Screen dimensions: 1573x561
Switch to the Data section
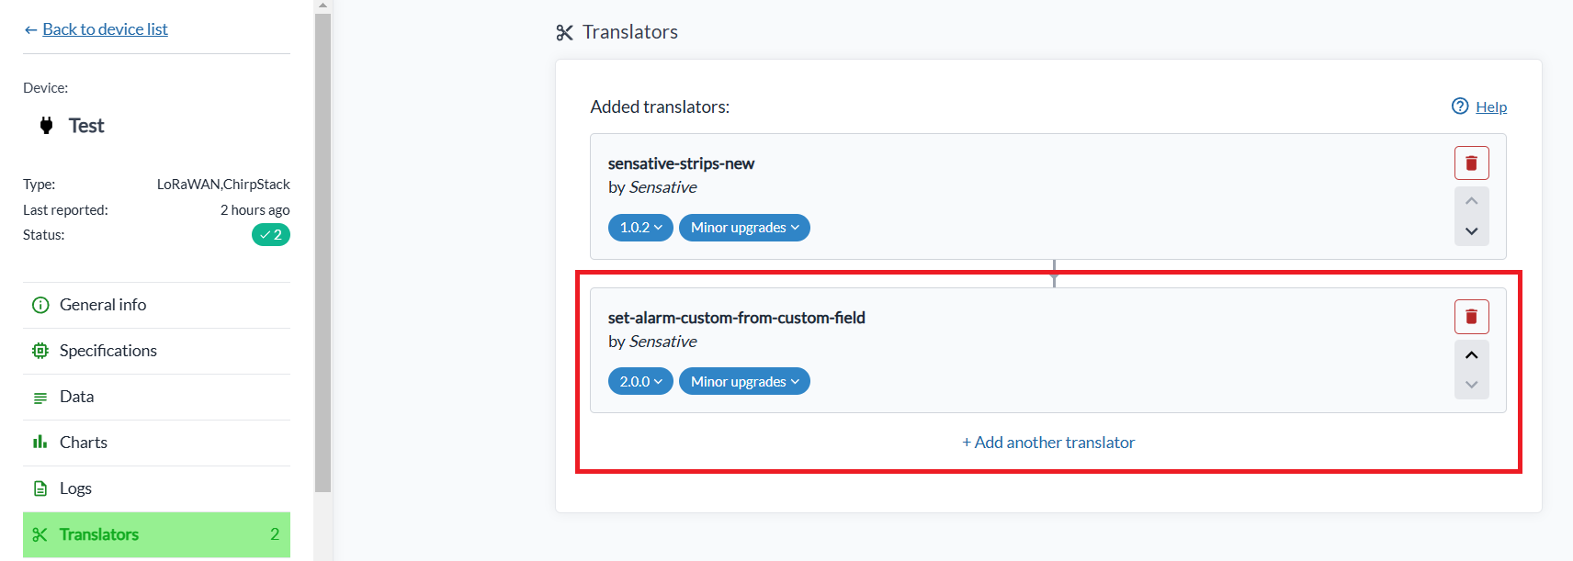click(x=76, y=397)
